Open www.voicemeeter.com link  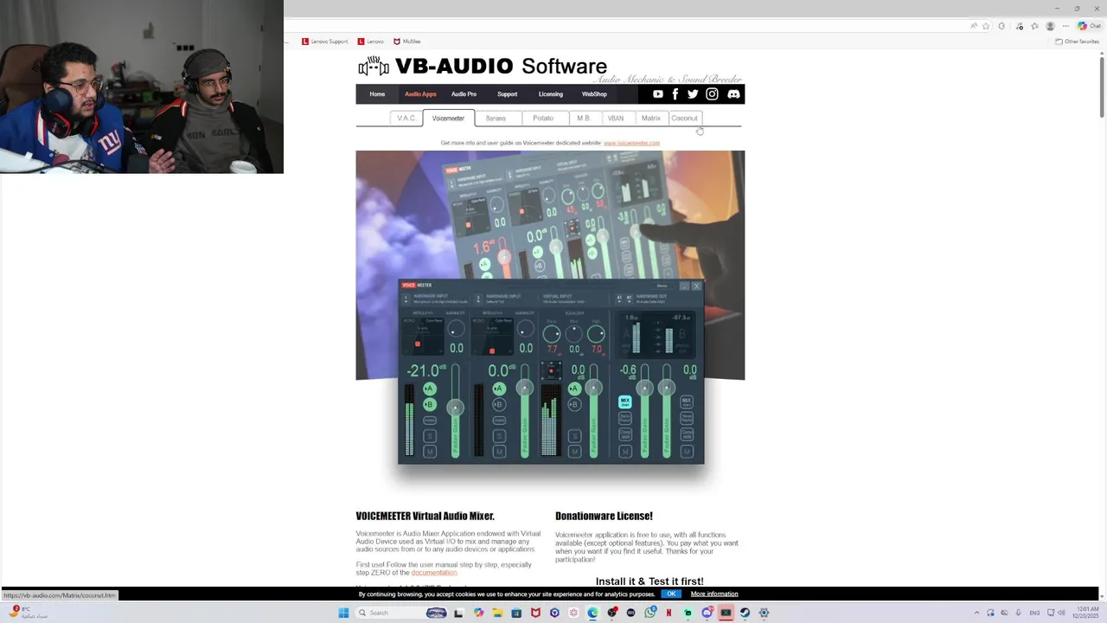(x=631, y=143)
